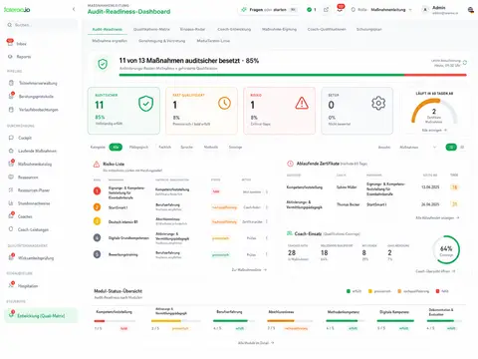Switch to Schulungsplan tab
This screenshot has width=478, height=359.
(x=369, y=29)
